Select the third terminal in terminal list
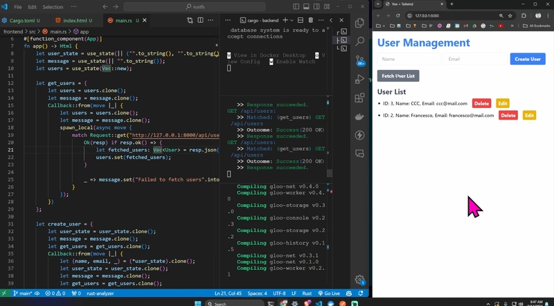The width and height of the screenshot is (554, 306). tap(343, 48)
